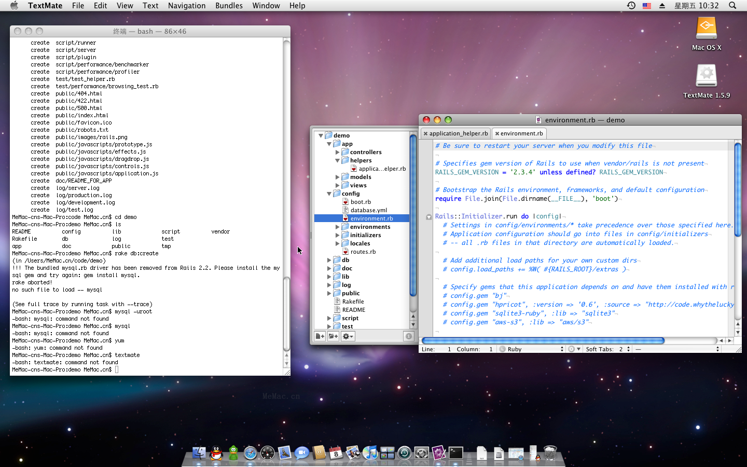Collapse the config folder
Image resolution: width=747 pixels, height=467 pixels.
click(329, 194)
